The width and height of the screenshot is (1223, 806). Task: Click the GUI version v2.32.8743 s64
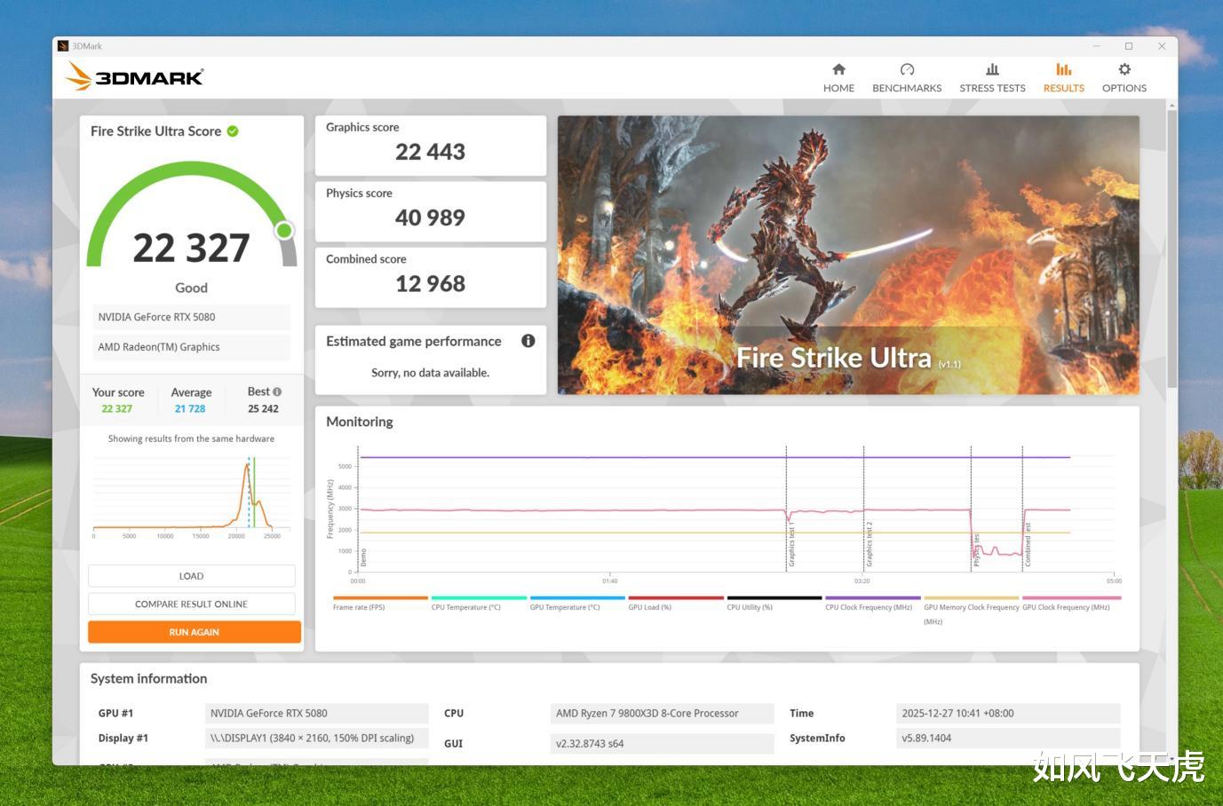(662, 743)
